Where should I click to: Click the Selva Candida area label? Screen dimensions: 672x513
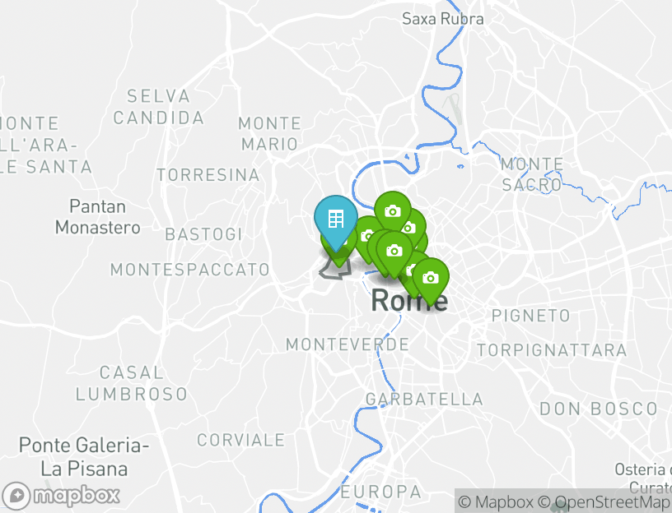[x=158, y=107]
